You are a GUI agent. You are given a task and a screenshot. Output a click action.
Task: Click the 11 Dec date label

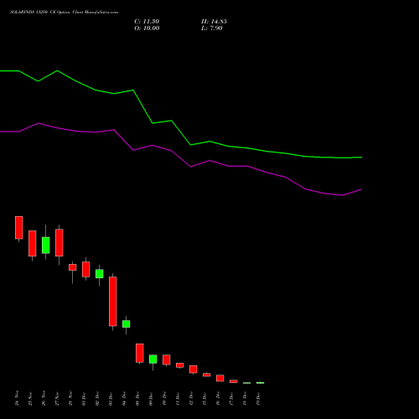coord(178,398)
